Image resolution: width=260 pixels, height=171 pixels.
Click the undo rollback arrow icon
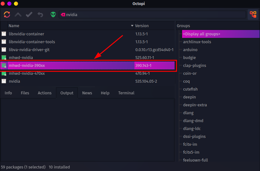tap(40, 15)
